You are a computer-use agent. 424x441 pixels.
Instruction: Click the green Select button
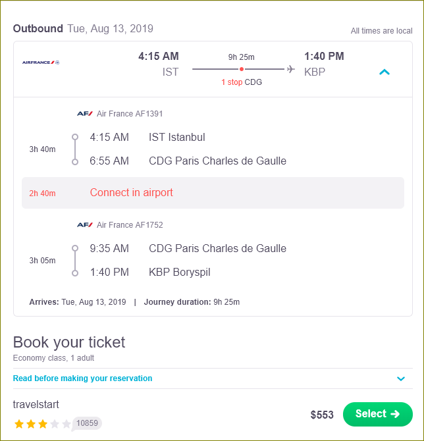click(377, 414)
